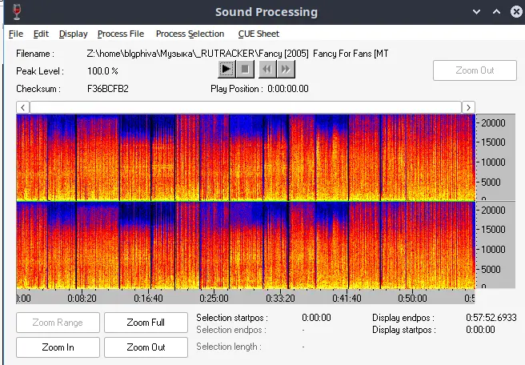Click bottom Zoom Out button

pyautogui.click(x=146, y=347)
